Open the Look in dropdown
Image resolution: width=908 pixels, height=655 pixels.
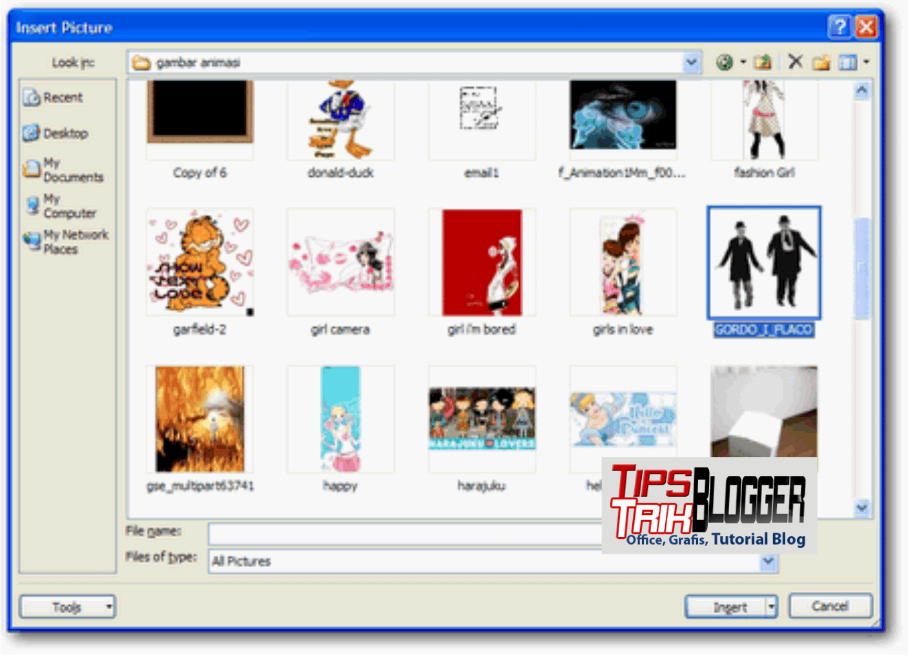pyautogui.click(x=692, y=62)
